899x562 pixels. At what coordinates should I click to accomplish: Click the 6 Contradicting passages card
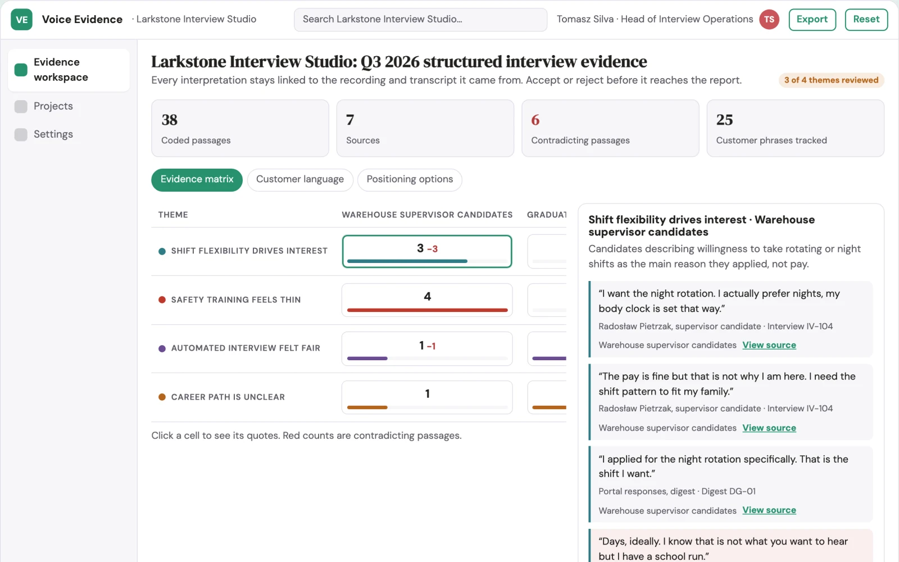point(610,128)
